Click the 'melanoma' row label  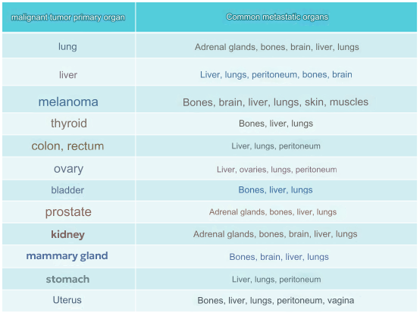68,102
